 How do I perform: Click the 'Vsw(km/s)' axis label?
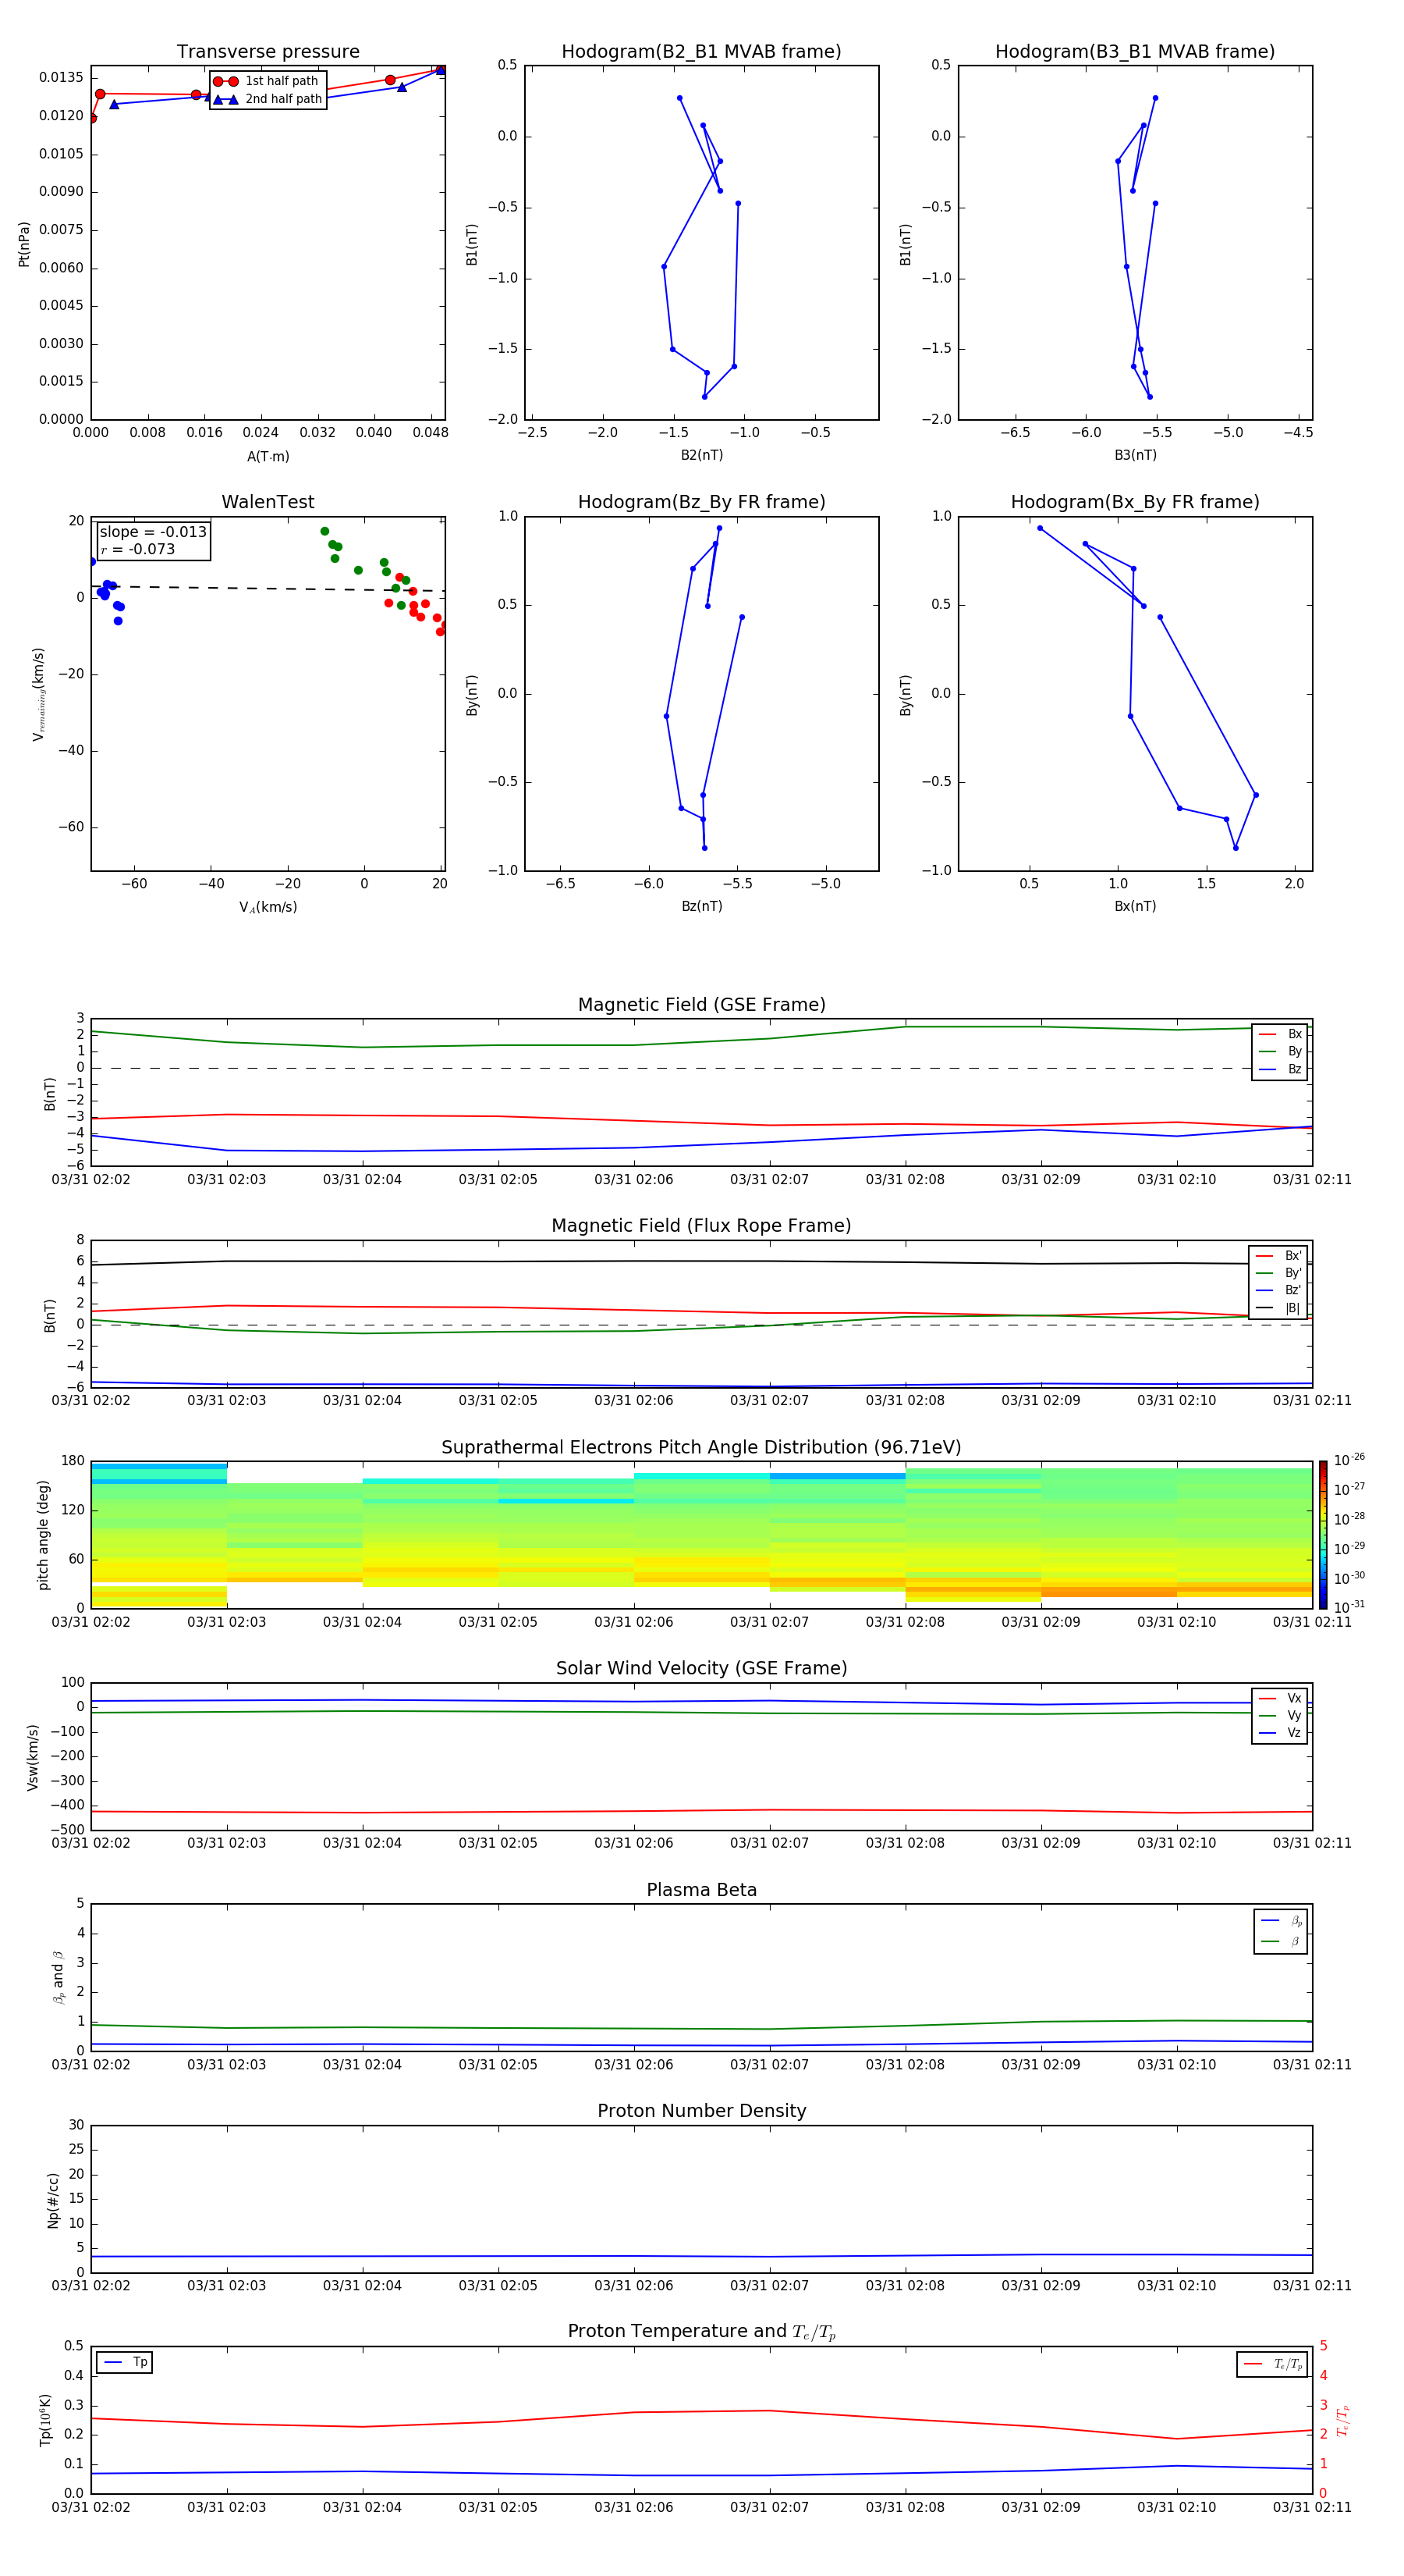pos(33,1757)
